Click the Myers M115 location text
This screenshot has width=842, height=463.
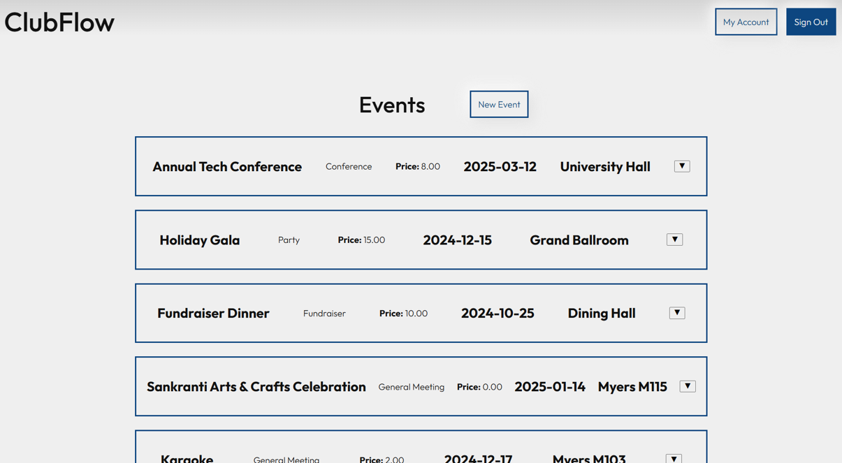click(x=632, y=387)
